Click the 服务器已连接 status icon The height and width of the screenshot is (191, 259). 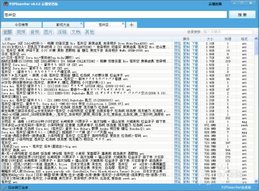[x=5, y=187]
